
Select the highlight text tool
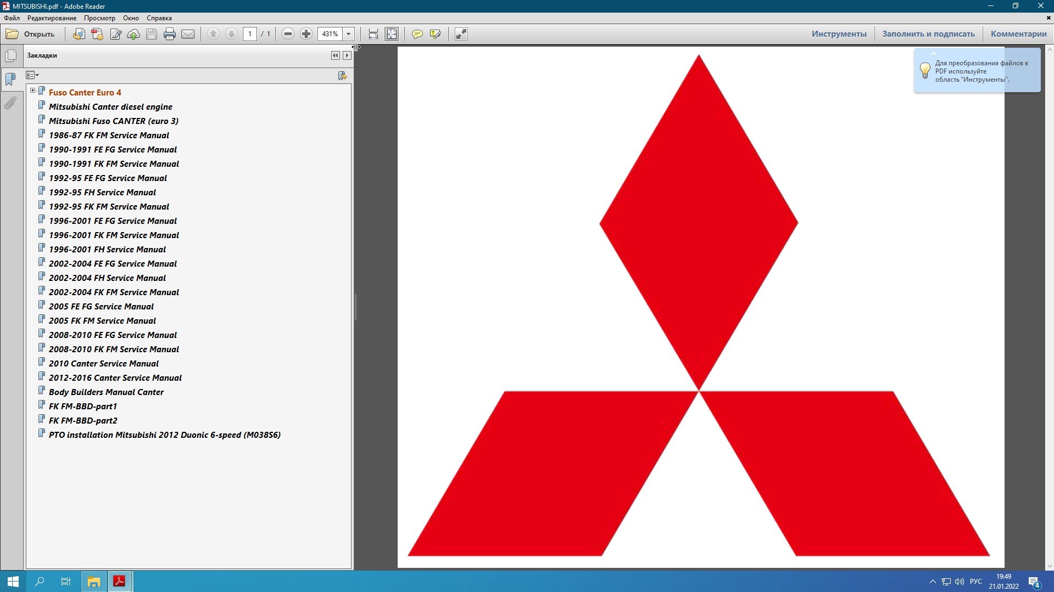click(x=436, y=34)
